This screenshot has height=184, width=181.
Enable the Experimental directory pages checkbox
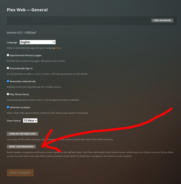point(8,55)
